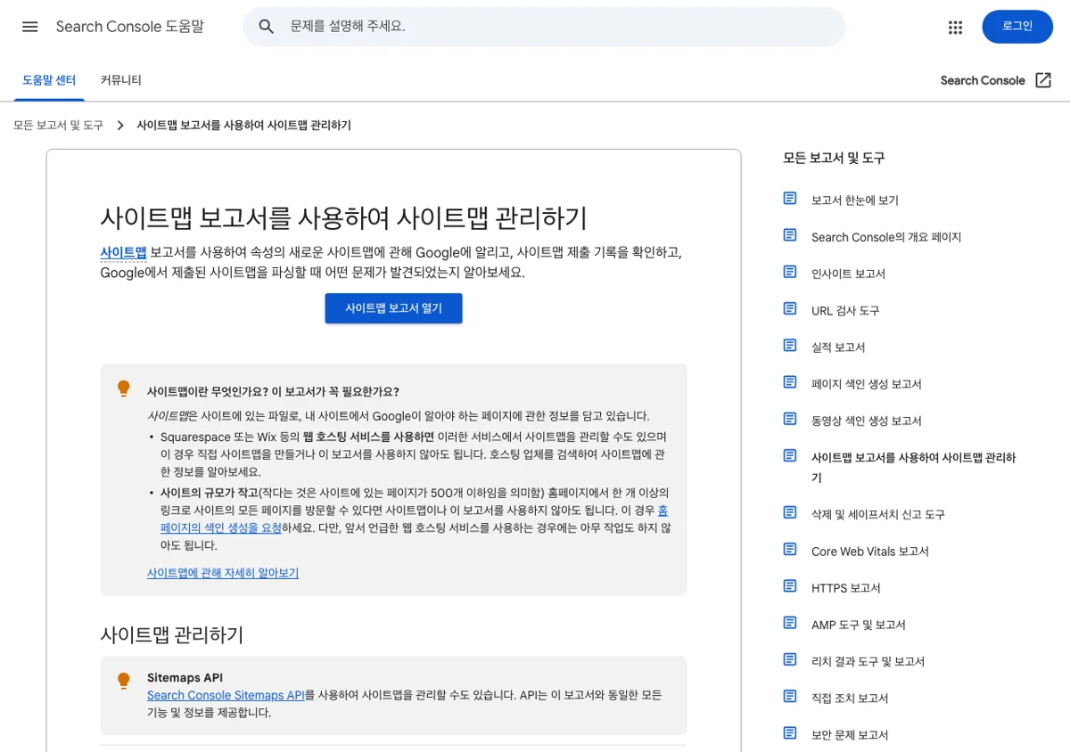The image size is (1070, 752).
Task: Go to 모든 보고서 및 도구 breadcrumb
Action: [x=59, y=126]
